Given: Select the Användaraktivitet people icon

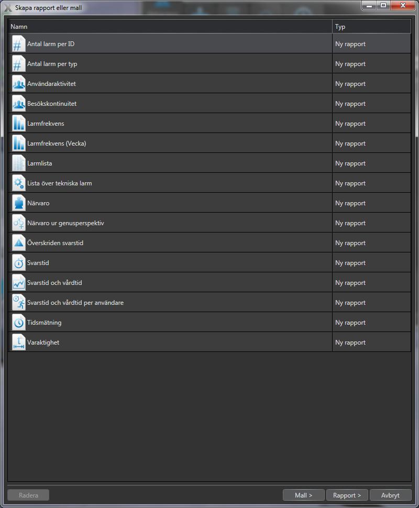Looking at the screenshot, I should 18,84.
